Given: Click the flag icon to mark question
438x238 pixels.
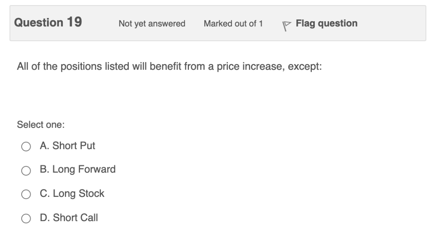Looking at the screenshot, I should tap(287, 24).
